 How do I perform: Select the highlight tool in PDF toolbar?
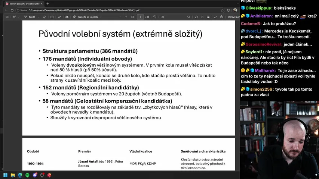[14, 17]
